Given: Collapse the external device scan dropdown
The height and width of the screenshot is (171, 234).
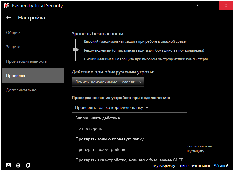Looking at the screenshot, I should 111,107.
